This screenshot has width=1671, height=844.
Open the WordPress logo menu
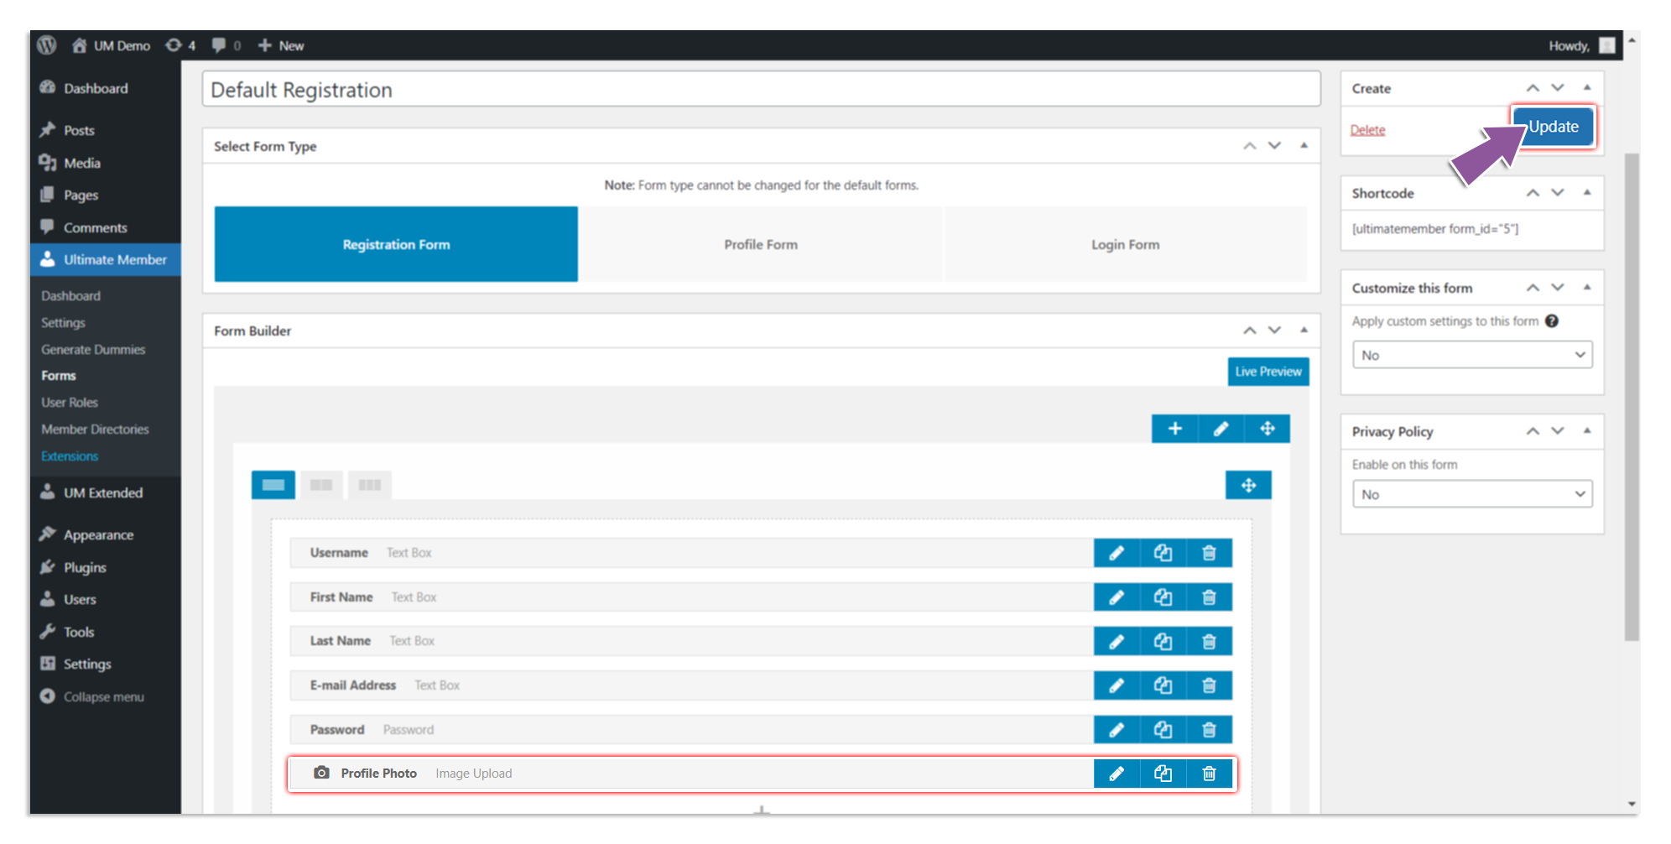[x=47, y=45]
